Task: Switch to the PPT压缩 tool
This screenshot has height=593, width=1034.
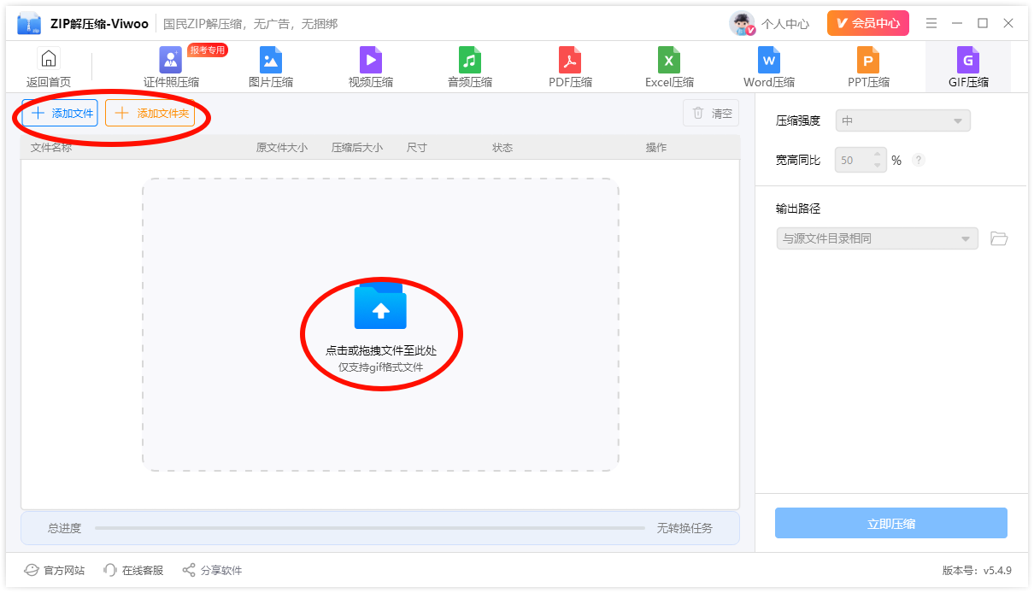Action: [868, 67]
